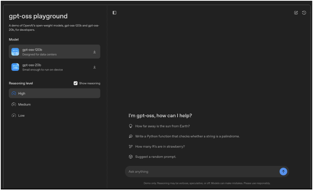Click the Reasoning level heading

tap(21, 83)
